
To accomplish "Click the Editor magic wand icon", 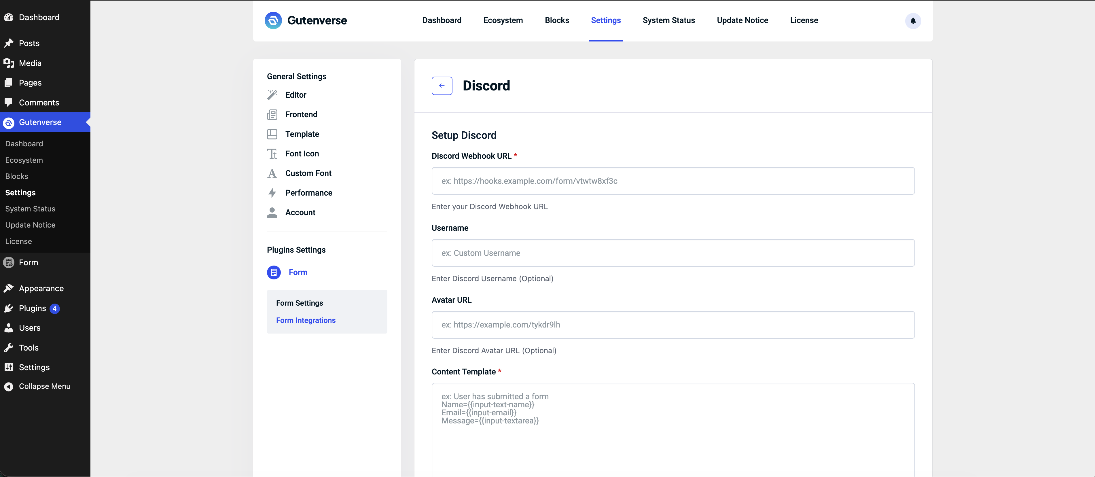I will tap(272, 95).
